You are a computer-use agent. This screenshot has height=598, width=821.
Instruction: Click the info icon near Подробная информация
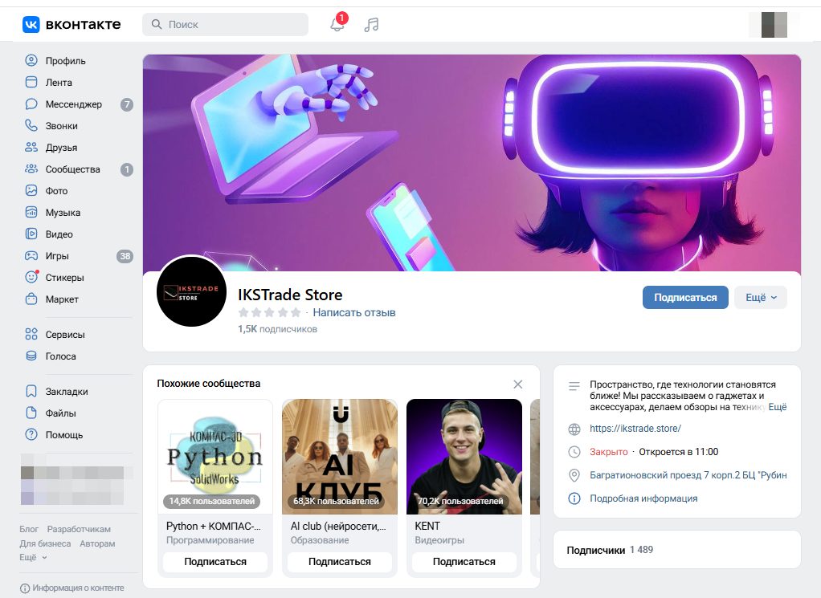pyautogui.click(x=574, y=498)
